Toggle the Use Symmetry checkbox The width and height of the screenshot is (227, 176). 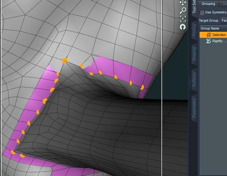202,12
